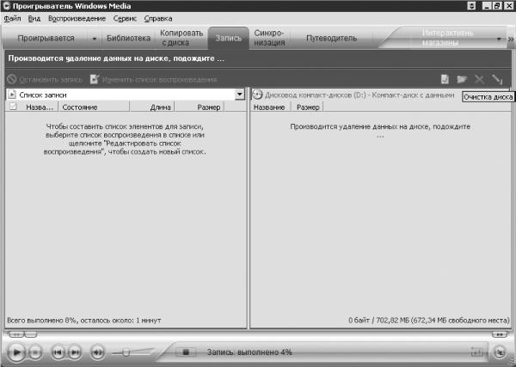Click the folder icon in burn toolbar
516x367 pixels.
pos(462,79)
